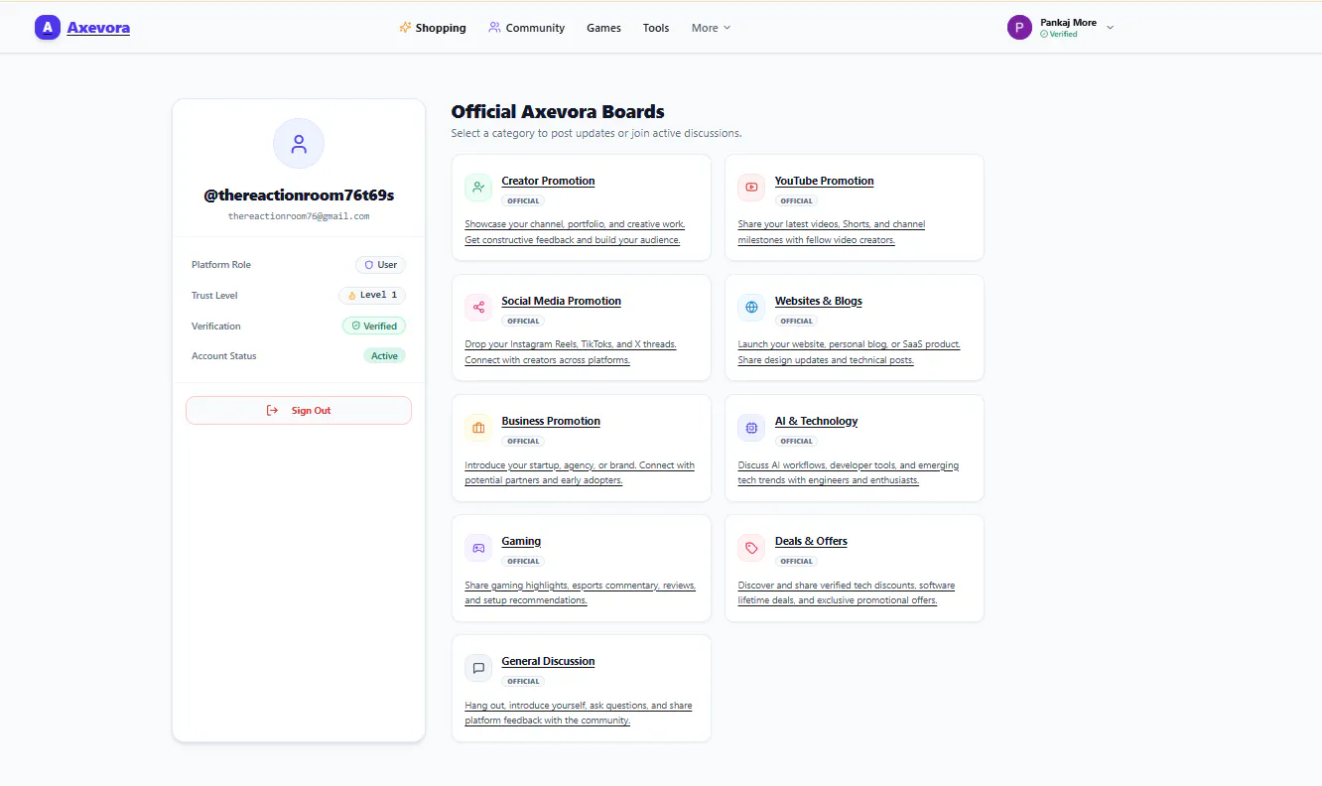Click the green Verified badge in profile card

pyautogui.click(x=374, y=326)
